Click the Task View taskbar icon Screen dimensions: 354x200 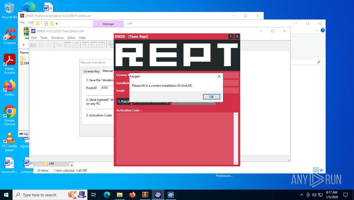pos(94,195)
